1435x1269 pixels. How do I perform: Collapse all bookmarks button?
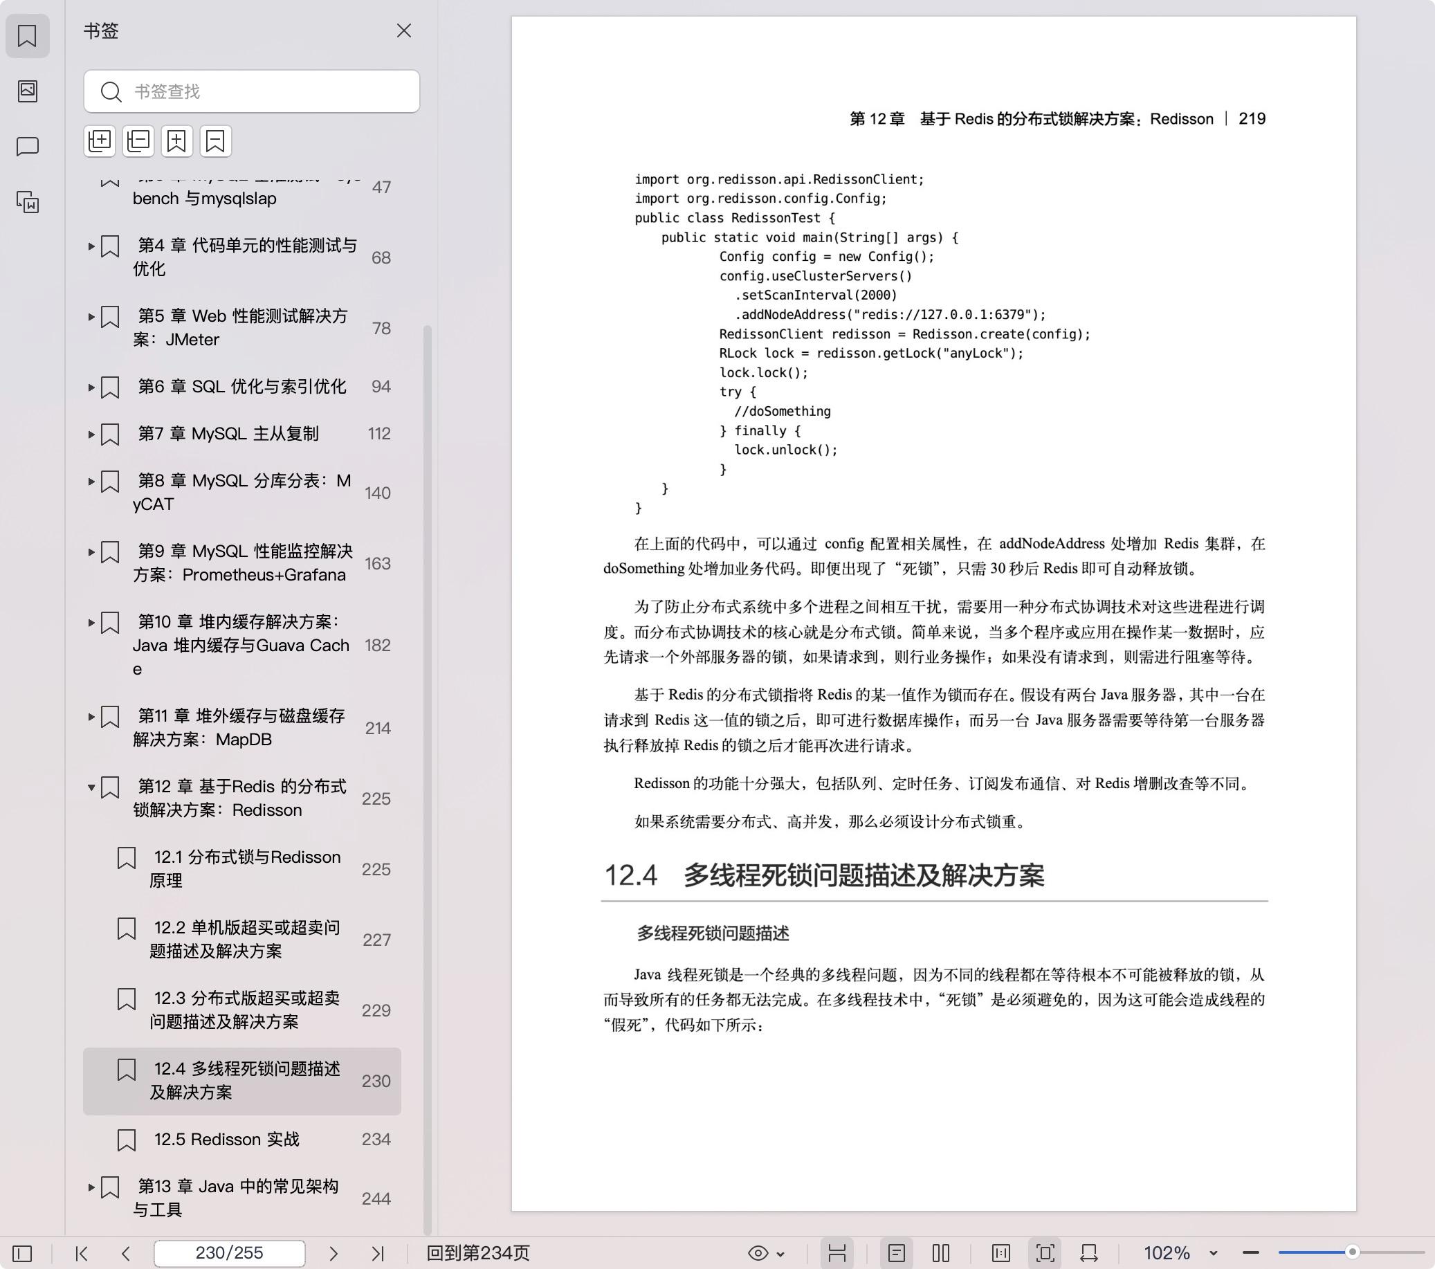click(x=138, y=140)
